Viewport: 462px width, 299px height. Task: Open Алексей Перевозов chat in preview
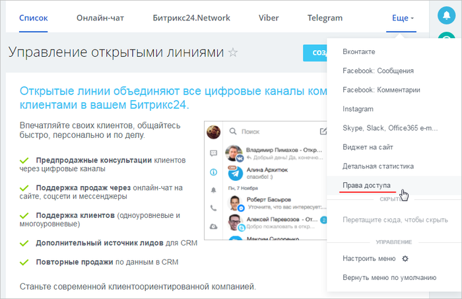(x=275, y=222)
